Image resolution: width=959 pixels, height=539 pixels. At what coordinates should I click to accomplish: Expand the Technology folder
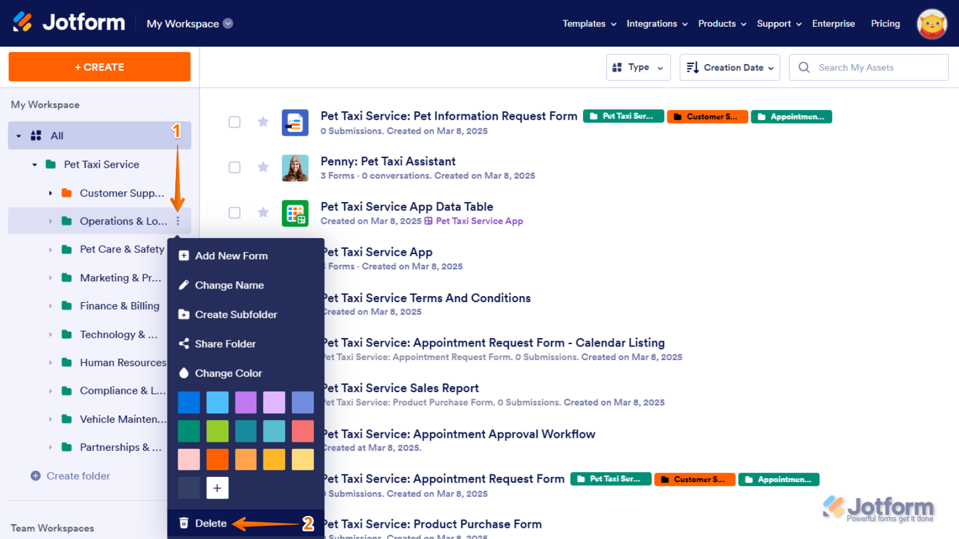(50, 335)
